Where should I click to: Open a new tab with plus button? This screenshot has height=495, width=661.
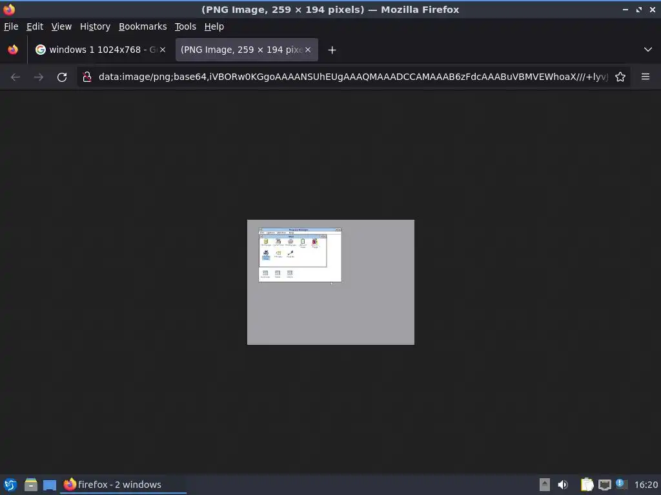click(x=332, y=50)
